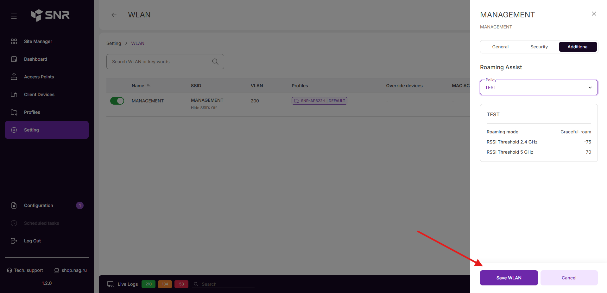The image size is (607, 293).
Task: Click the version number 1.2.0
Action: click(x=47, y=283)
